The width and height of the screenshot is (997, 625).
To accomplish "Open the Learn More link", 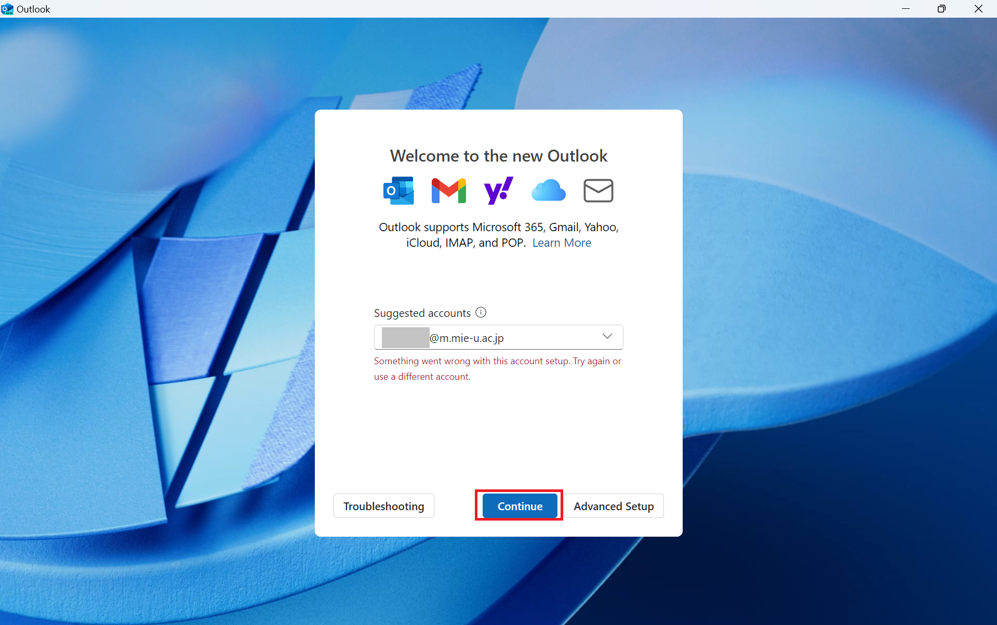I will point(562,243).
